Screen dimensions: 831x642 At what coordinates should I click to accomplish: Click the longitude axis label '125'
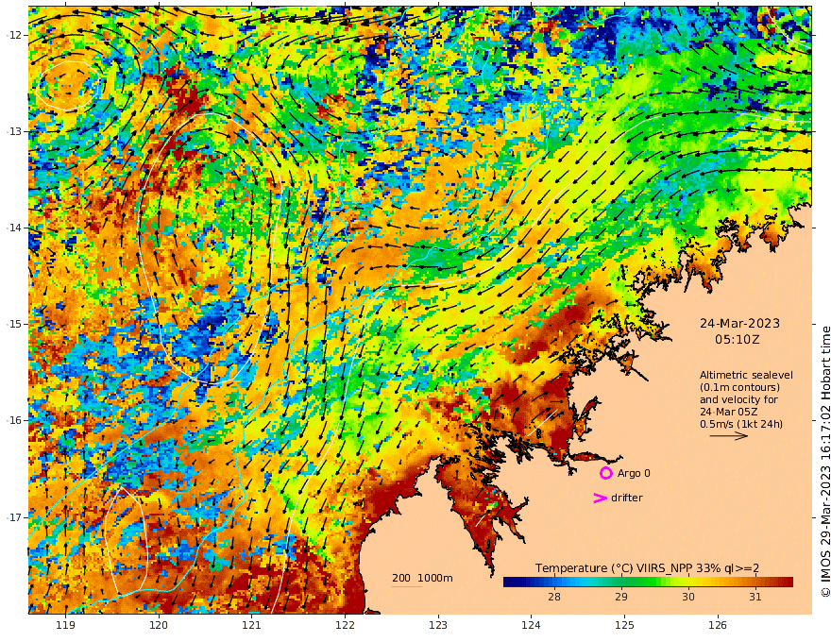(625, 626)
